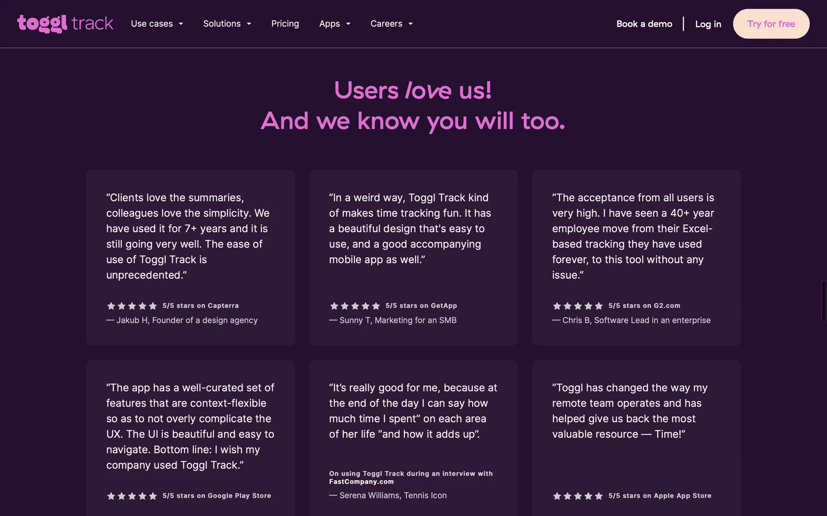Go to the Pricing page
Screen dimensions: 827x516
coord(285,24)
